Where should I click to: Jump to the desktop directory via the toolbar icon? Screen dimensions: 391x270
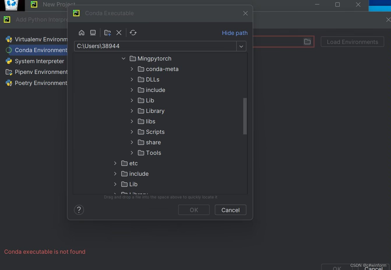[x=93, y=33]
